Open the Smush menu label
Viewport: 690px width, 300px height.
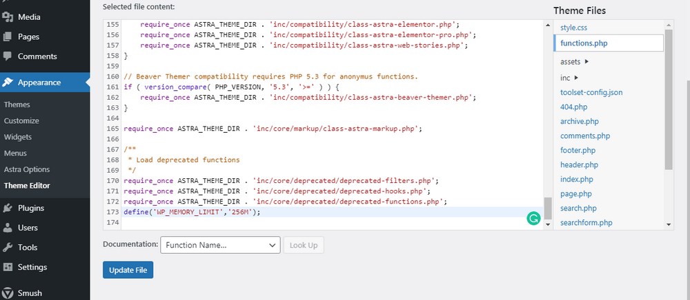click(x=30, y=293)
